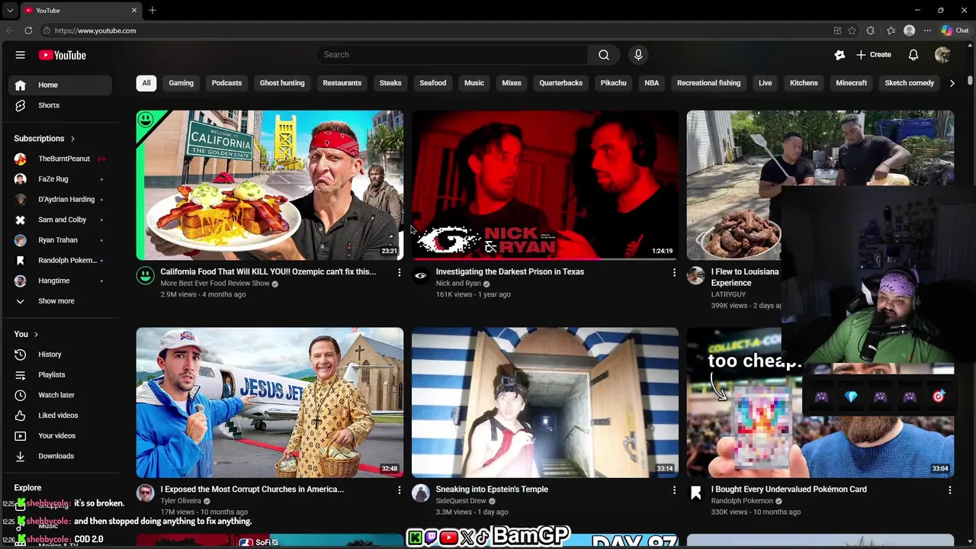This screenshot has width=976, height=549.
Task: Open the browser Chat sidebar
Action: point(955,30)
